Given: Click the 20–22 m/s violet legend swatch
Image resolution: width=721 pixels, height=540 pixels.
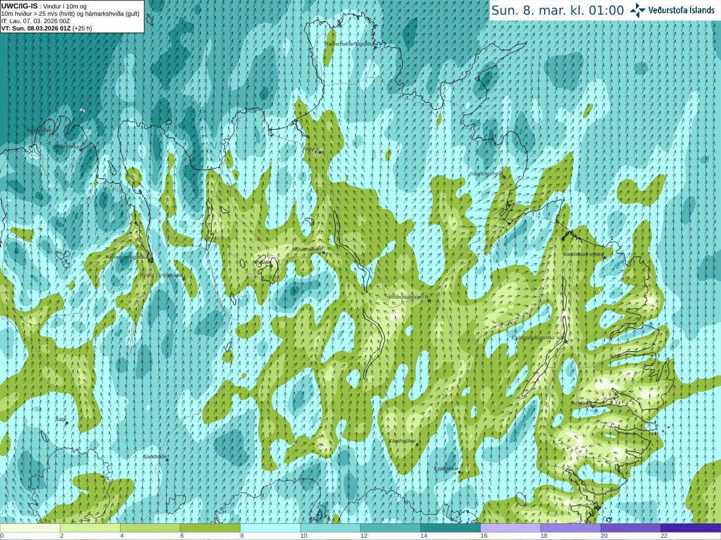Looking at the screenshot, I should [x=631, y=528].
